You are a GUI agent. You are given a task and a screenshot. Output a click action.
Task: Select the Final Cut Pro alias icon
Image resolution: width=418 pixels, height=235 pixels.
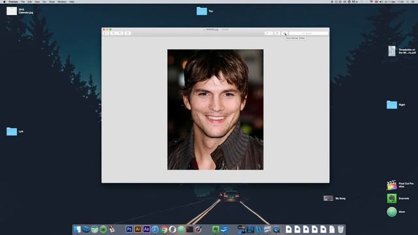392,185
